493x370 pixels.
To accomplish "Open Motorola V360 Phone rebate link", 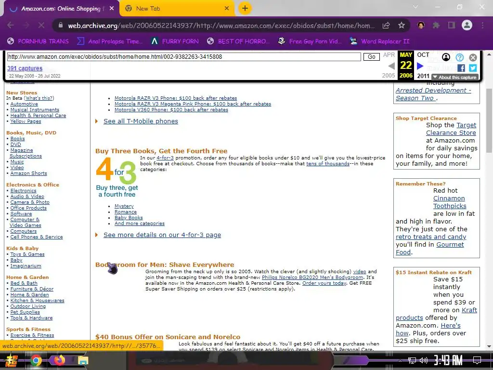I will click(x=171, y=110).
